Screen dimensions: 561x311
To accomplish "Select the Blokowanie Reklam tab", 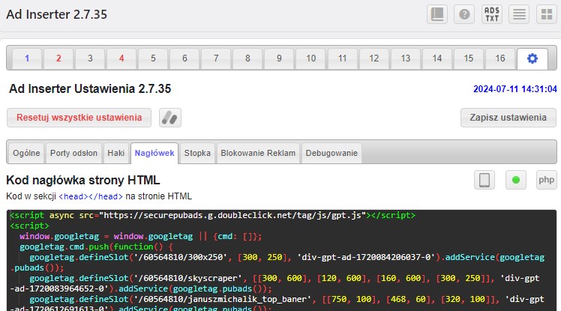I will coord(259,153).
